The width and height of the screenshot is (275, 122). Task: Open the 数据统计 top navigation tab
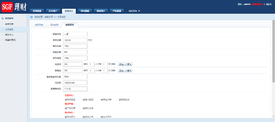101,11
